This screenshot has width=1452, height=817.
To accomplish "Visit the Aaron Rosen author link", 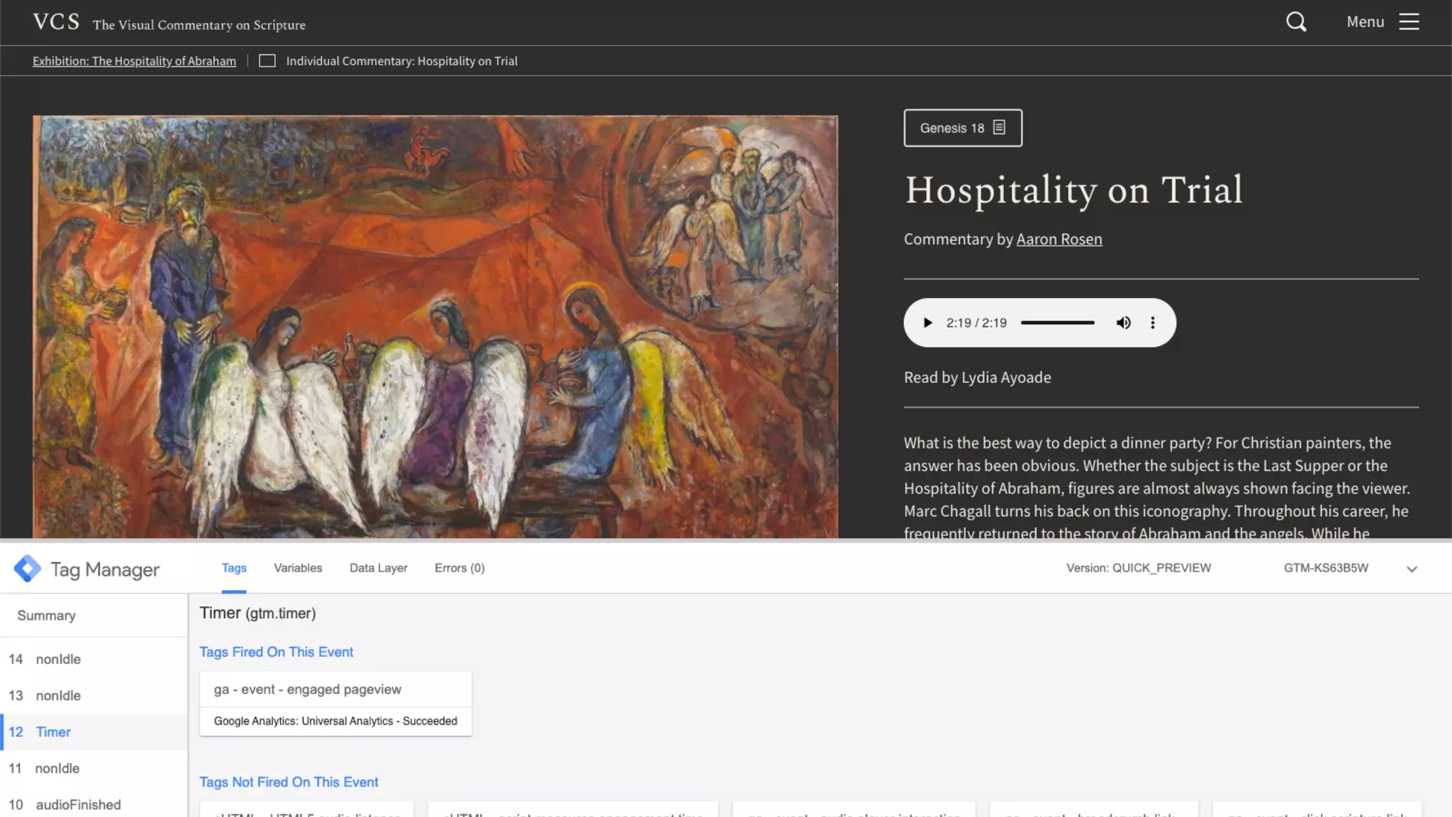I will pos(1059,240).
